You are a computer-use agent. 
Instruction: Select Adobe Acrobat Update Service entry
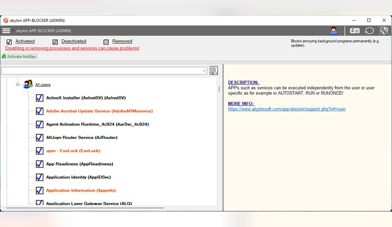pyautogui.click(x=99, y=111)
